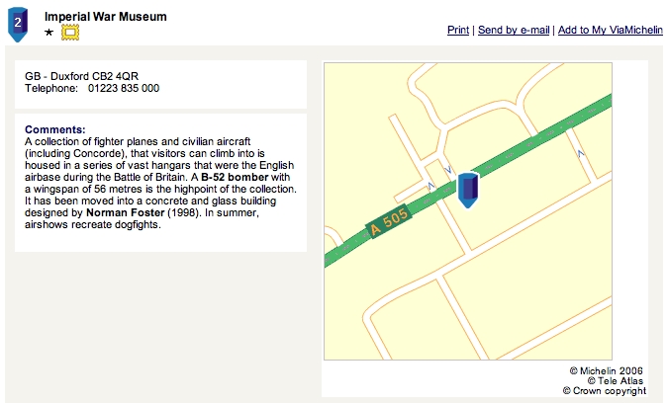
Task: Click the A 505 road label on map
Action: coord(389,221)
